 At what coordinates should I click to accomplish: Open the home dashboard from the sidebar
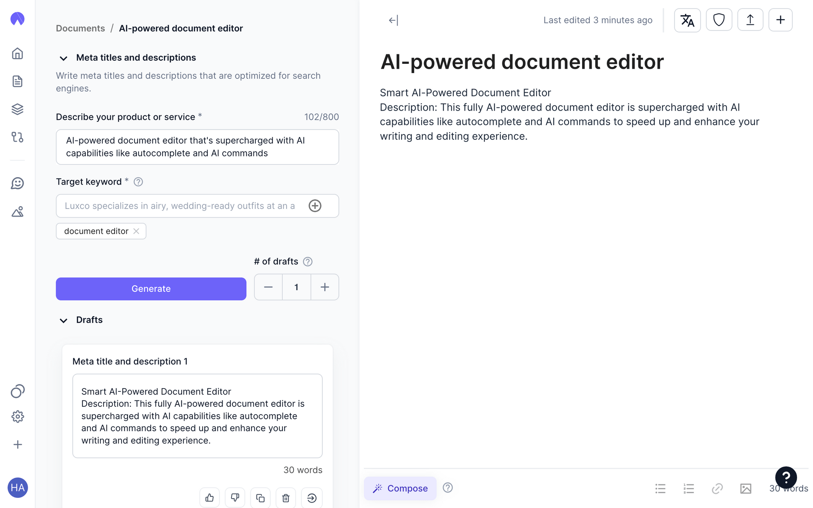click(x=17, y=53)
